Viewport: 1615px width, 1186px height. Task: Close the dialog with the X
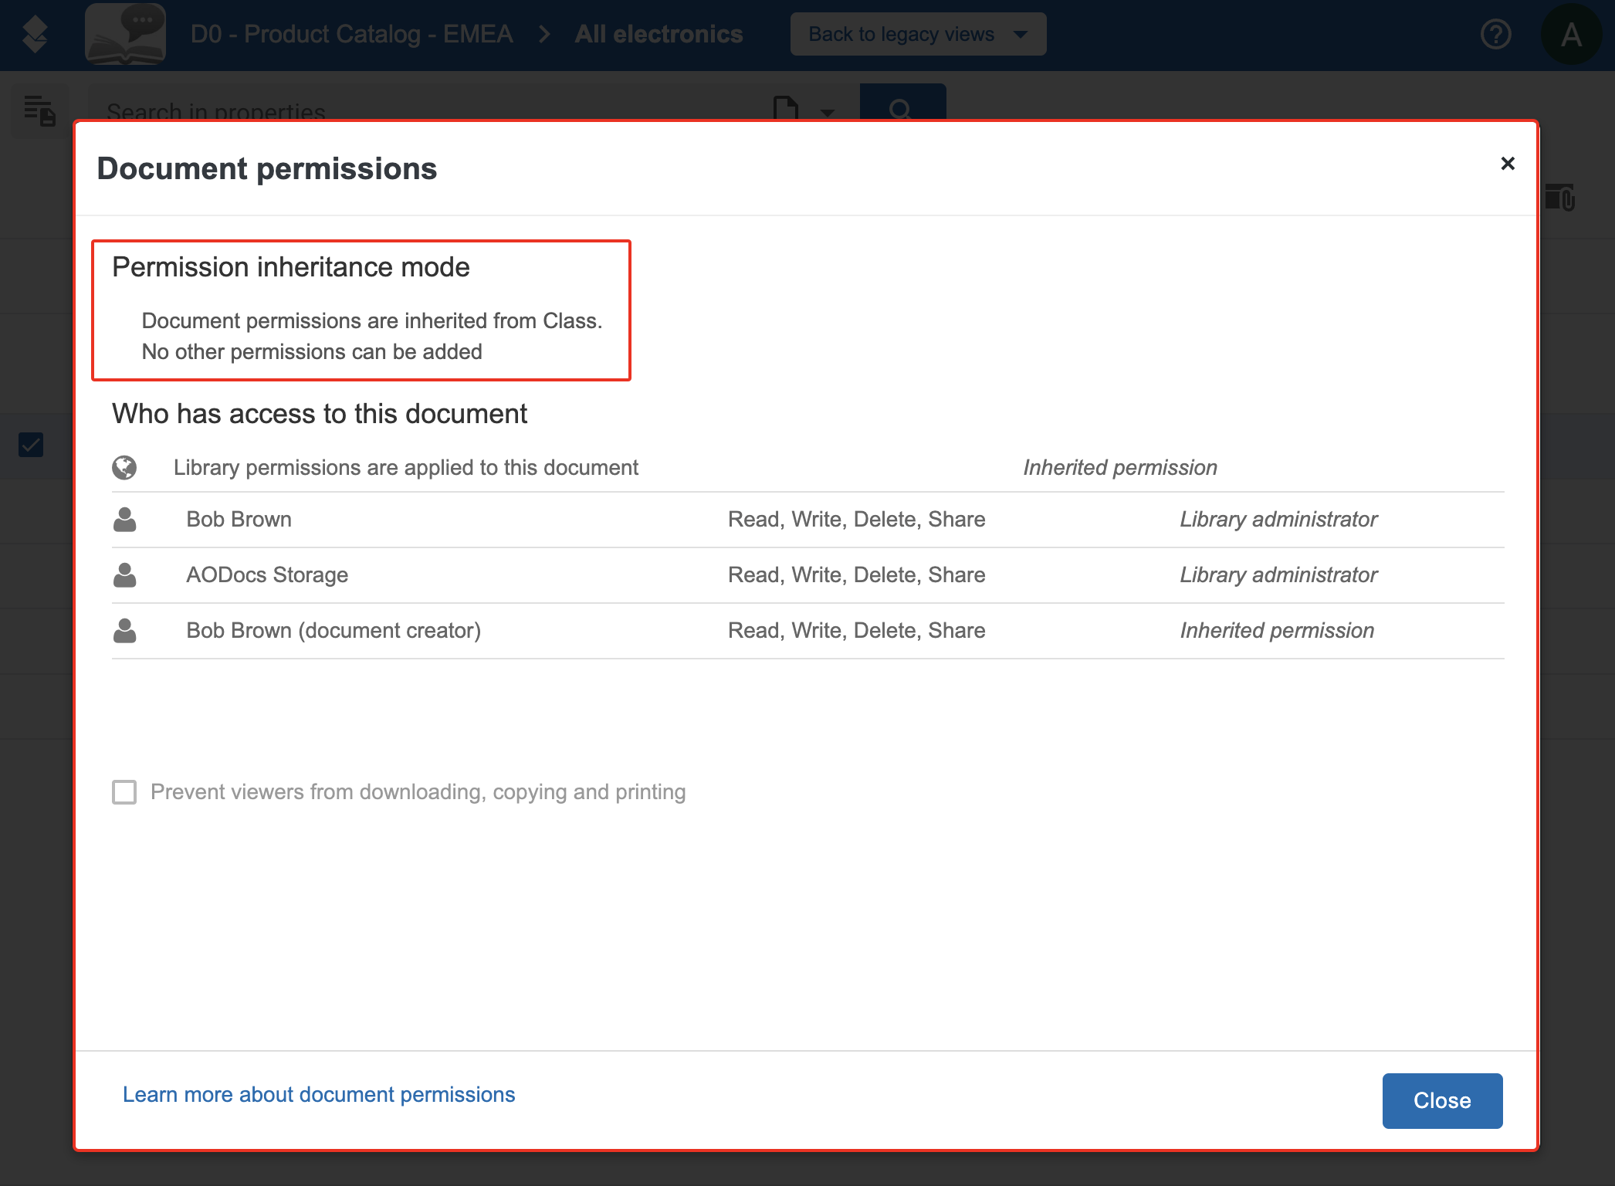tap(1507, 164)
